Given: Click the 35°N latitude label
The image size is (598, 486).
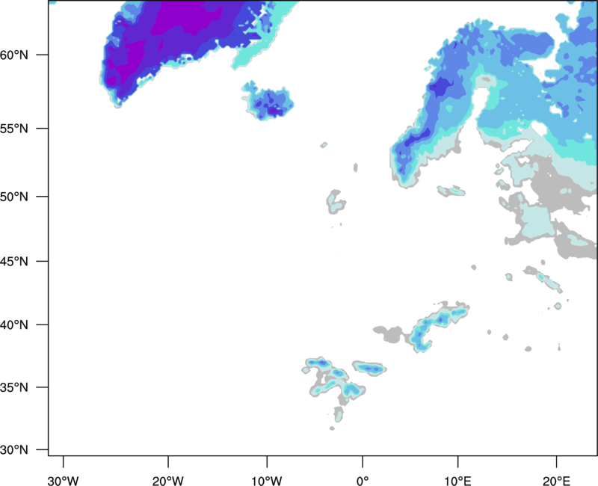Looking at the screenshot, I should [14, 387].
